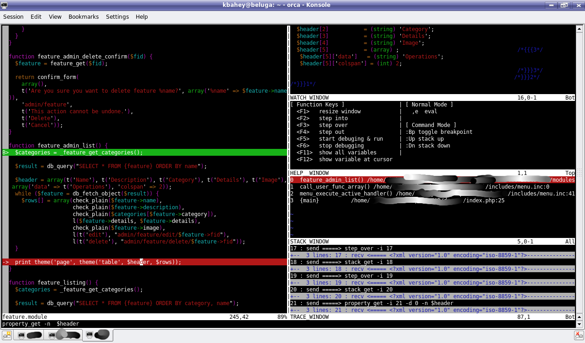Click 'function feature_admin_list() {' line
Screen dimensions: 585x343
[58, 146]
